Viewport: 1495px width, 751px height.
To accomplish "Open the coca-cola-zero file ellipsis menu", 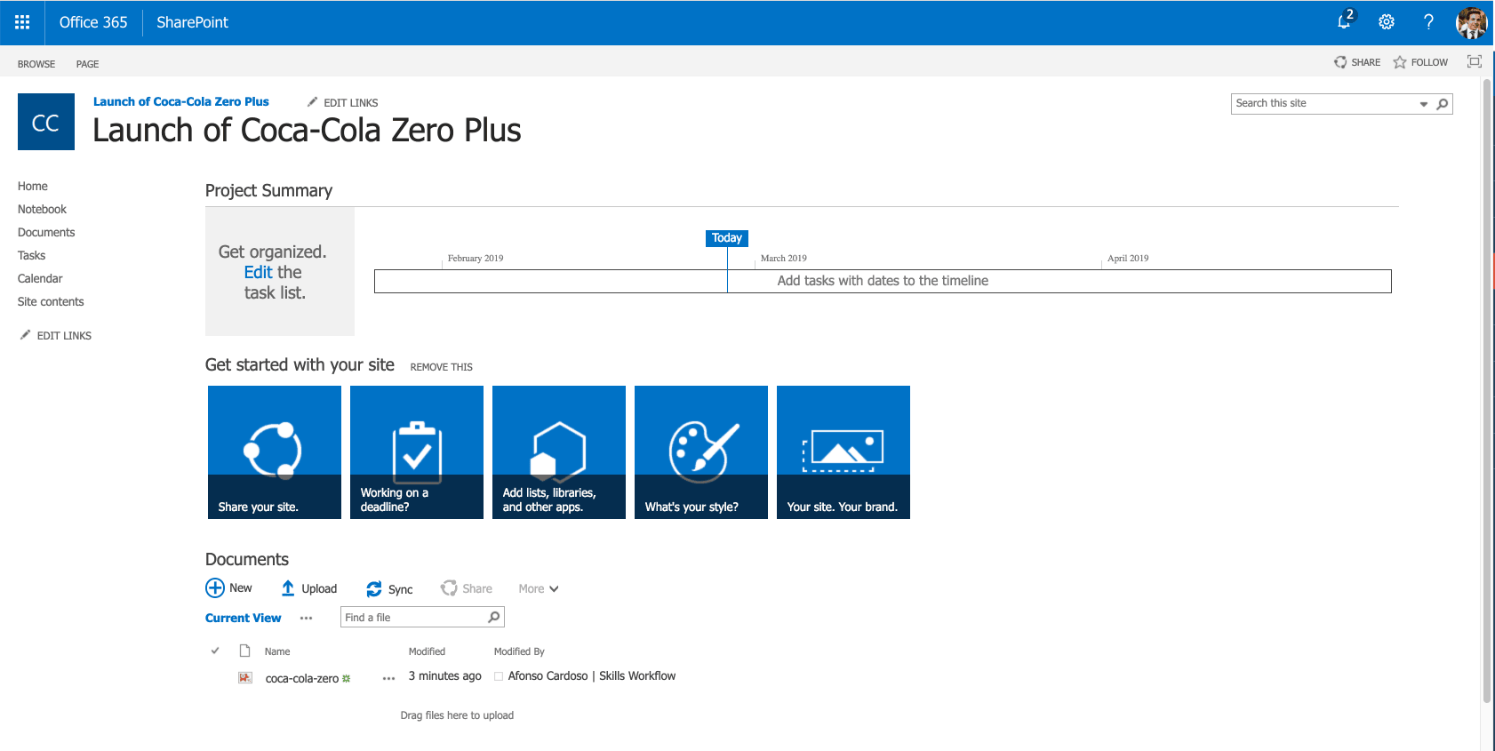I will (x=388, y=678).
